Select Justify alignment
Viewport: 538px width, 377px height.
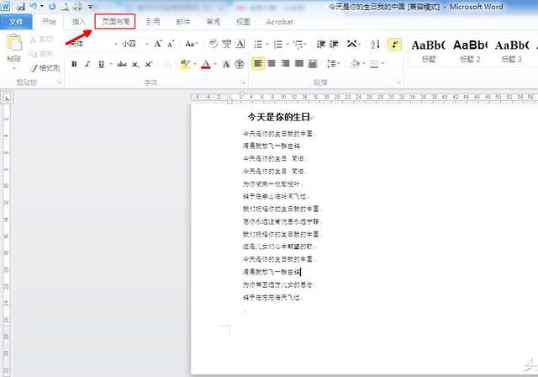pyautogui.click(x=299, y=63)
